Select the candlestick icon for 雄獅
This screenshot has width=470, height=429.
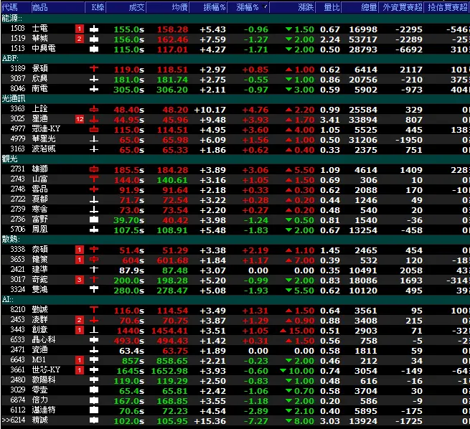click(x=94, y=169)
